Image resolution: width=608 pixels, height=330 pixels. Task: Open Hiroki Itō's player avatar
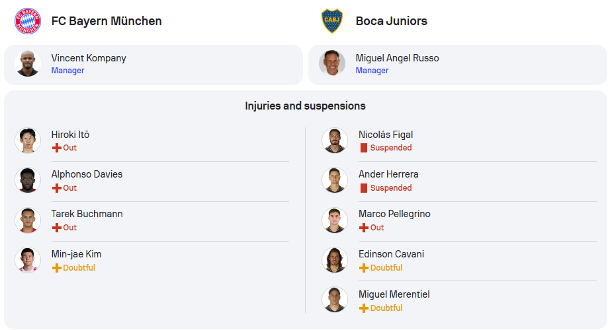[x=28, y=141]
